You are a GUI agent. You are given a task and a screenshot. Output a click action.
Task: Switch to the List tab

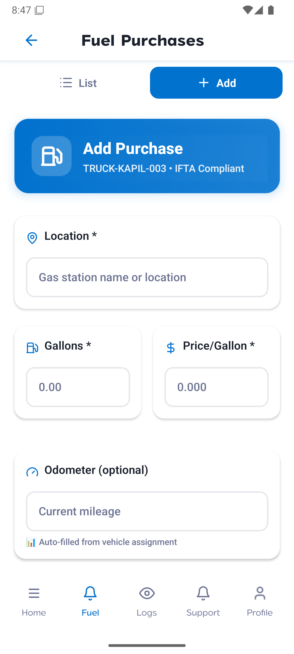[78, 83]
